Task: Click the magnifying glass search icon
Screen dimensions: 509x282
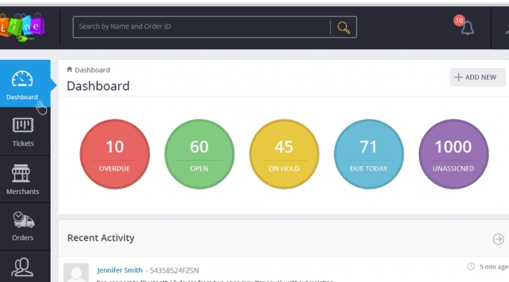Action: click(x=343, y=27)
